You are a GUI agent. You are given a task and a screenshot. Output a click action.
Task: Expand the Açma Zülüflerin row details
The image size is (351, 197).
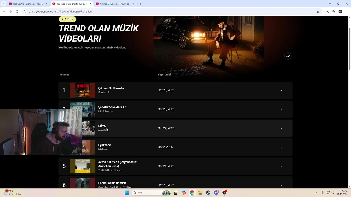click(x=281, y=166)
